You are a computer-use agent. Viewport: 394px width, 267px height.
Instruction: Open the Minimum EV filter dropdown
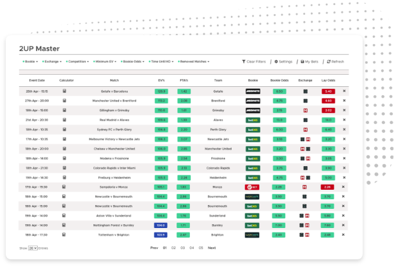point(105,61)
